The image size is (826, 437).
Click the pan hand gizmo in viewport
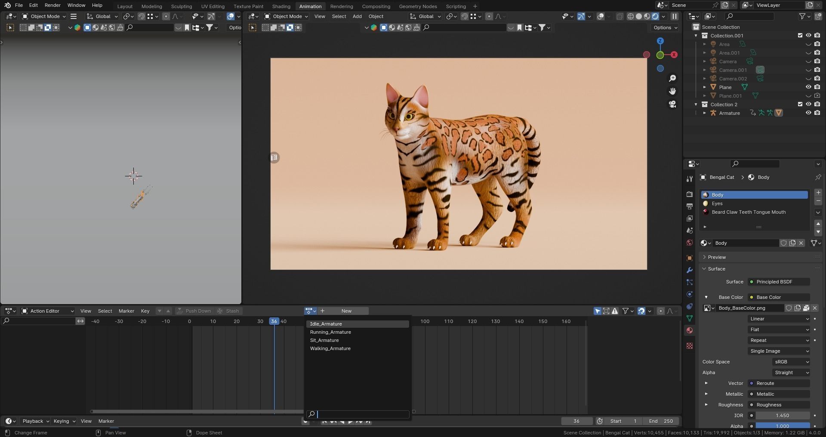tap(672, 91)
